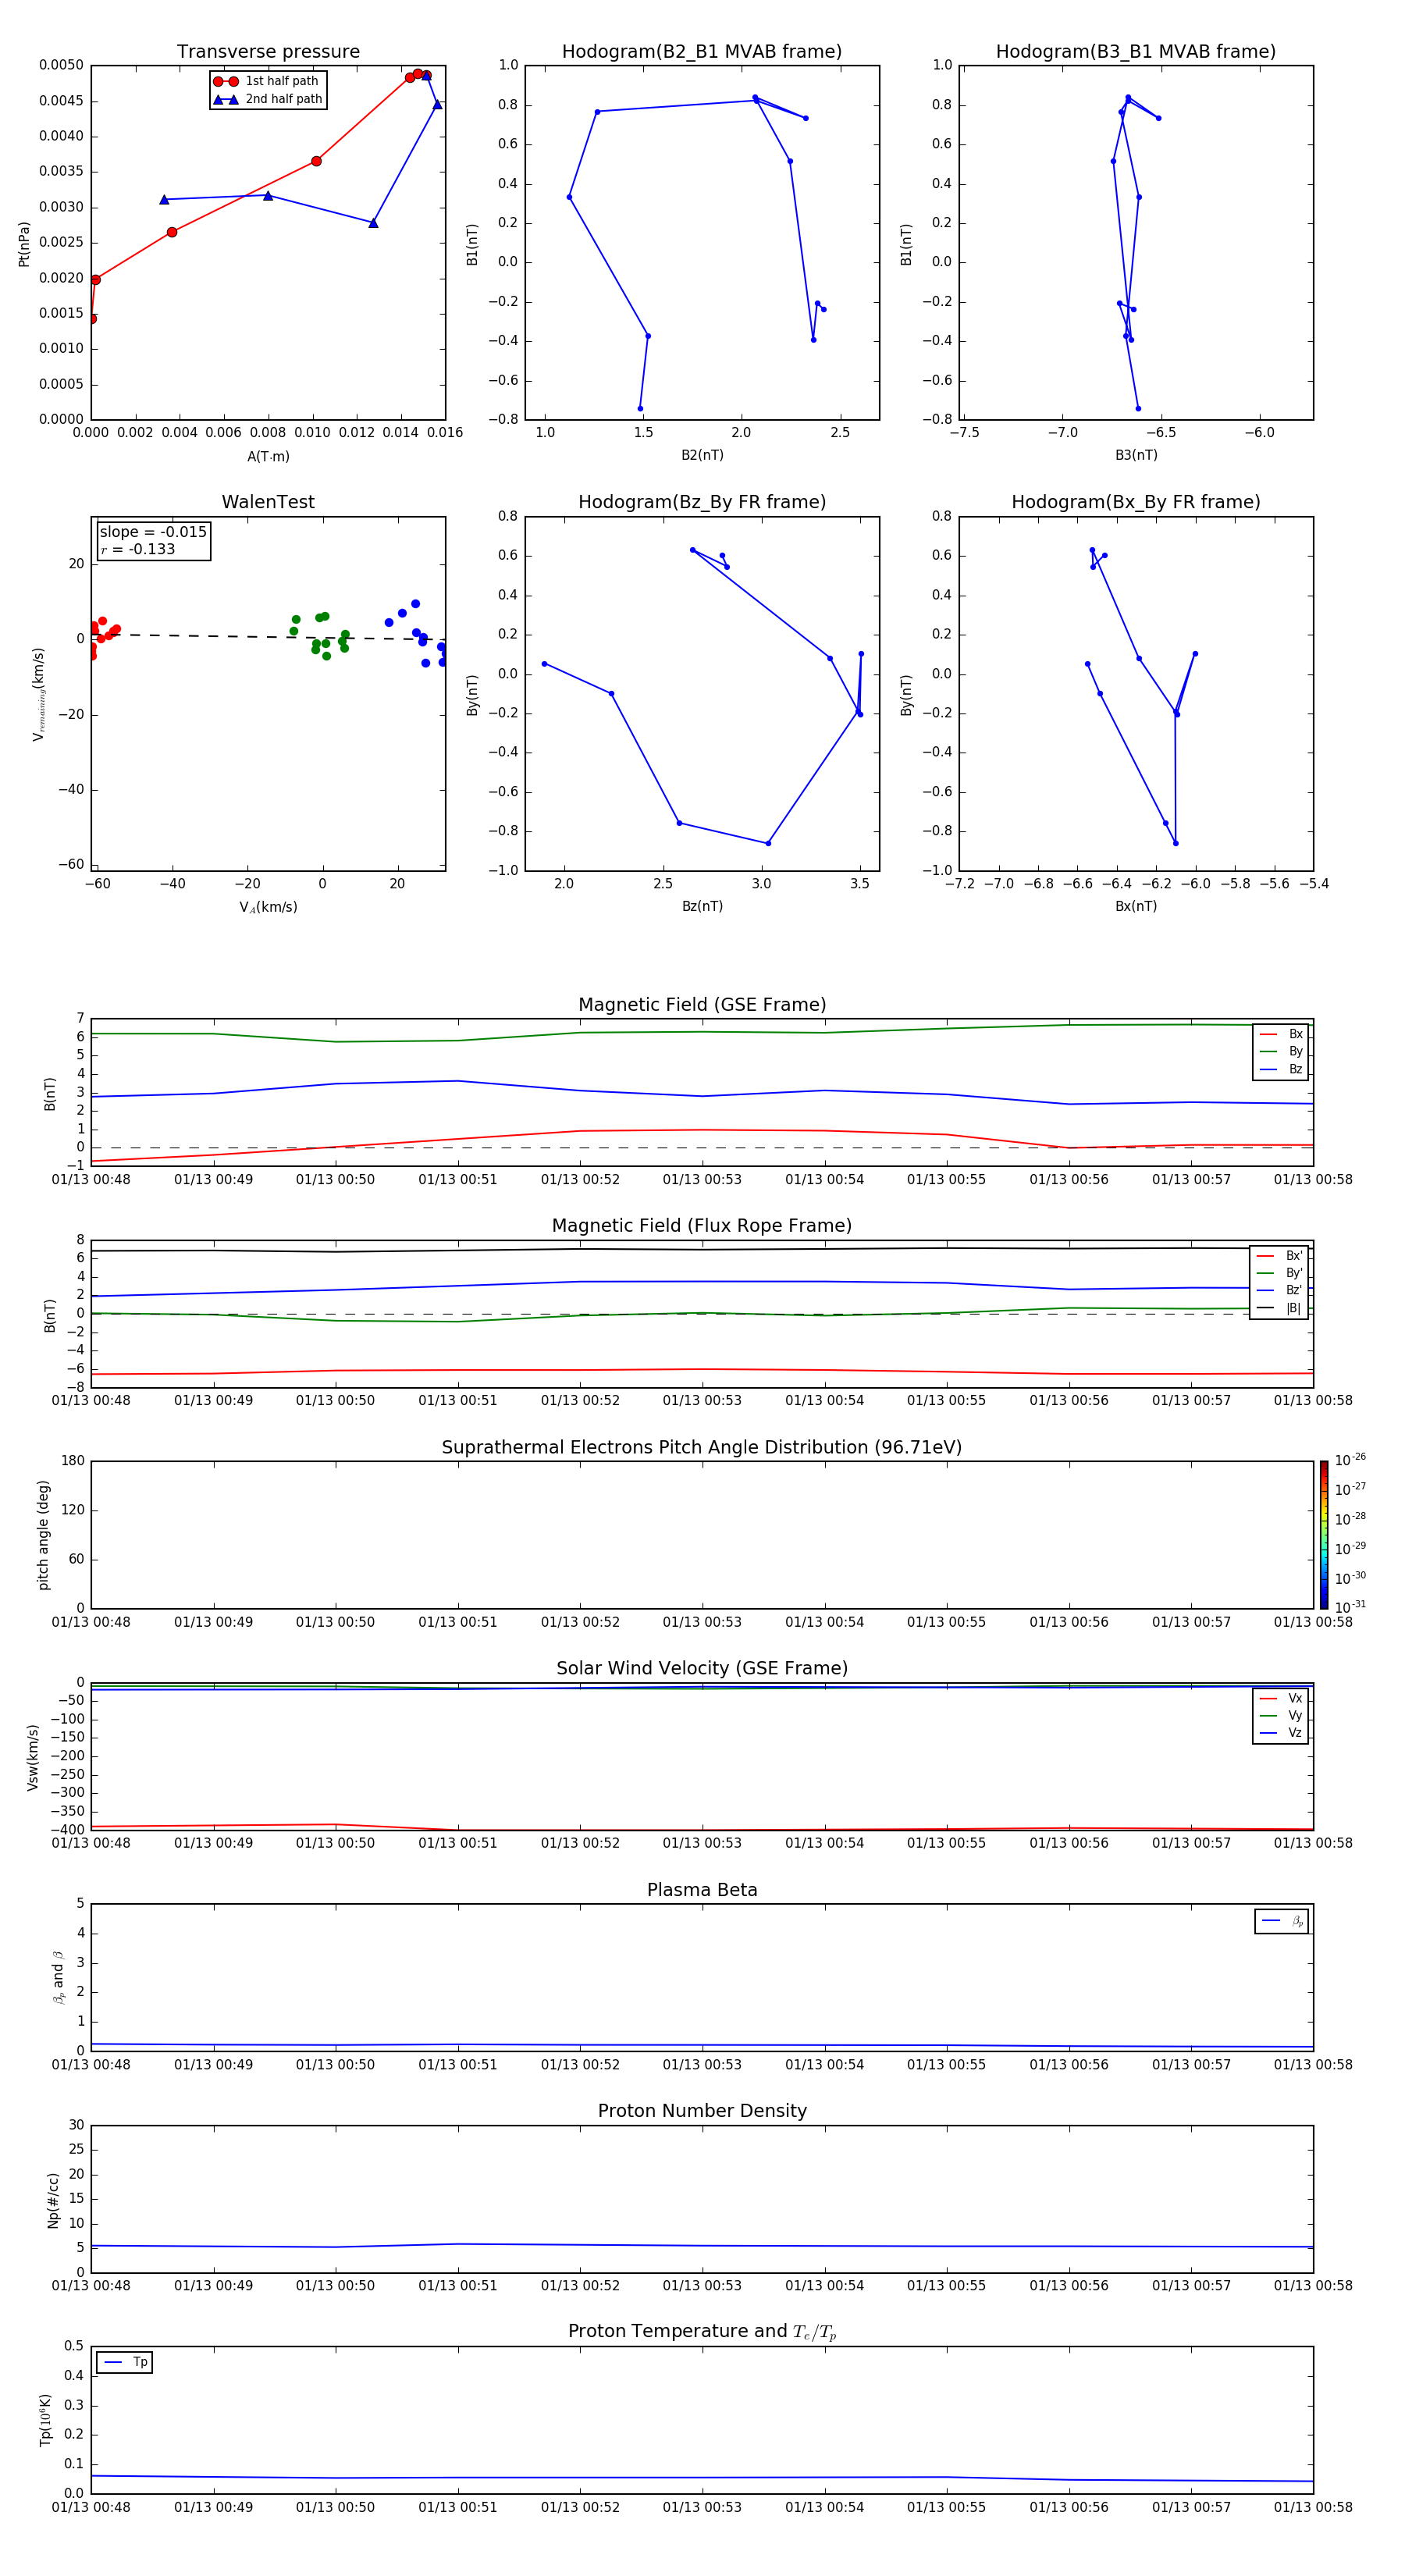Click "01/13 00:58" tick under Proton Temperature plot
1405x2576 pixels.
(x=1313, y=2507)
